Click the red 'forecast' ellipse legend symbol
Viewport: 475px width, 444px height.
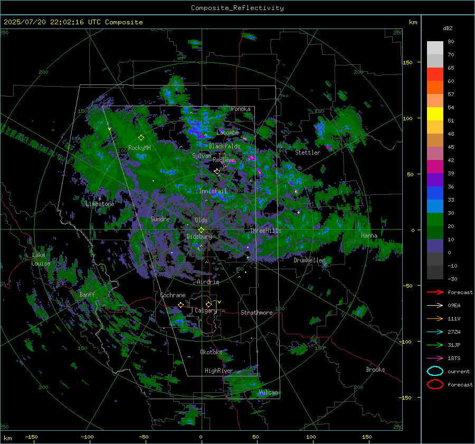tap(435, 384)
